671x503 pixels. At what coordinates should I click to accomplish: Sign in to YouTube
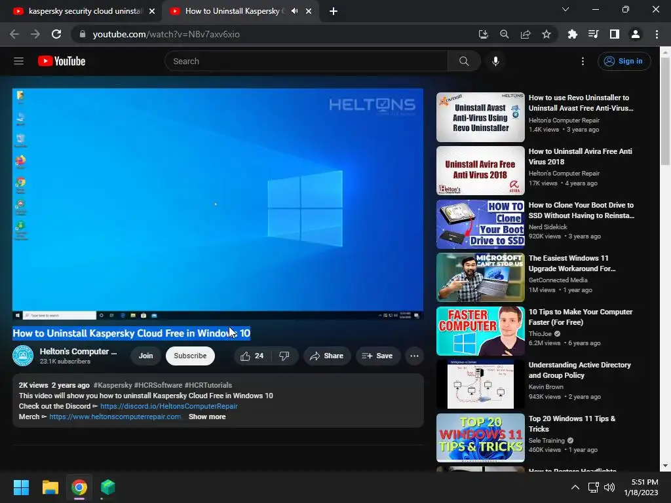pyautogui.click(x=624, y=61)
